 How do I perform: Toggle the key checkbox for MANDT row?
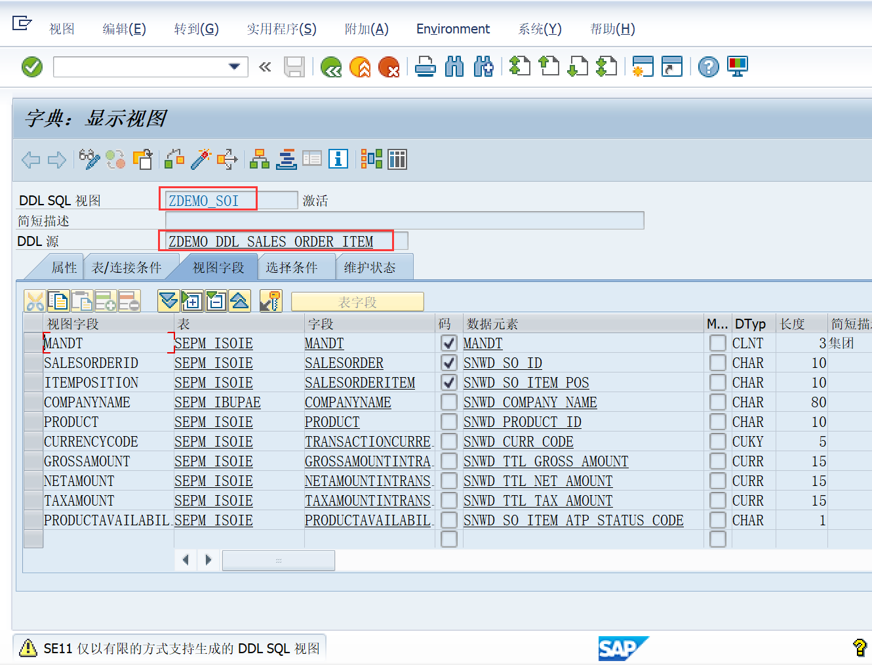(x=449, y=343)
